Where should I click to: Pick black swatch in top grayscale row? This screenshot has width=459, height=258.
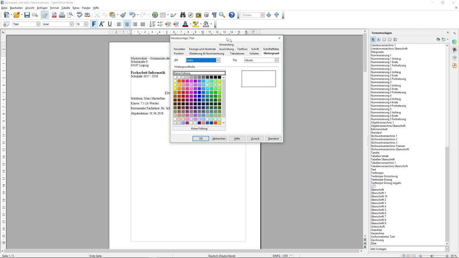click(x=219, y=77)
